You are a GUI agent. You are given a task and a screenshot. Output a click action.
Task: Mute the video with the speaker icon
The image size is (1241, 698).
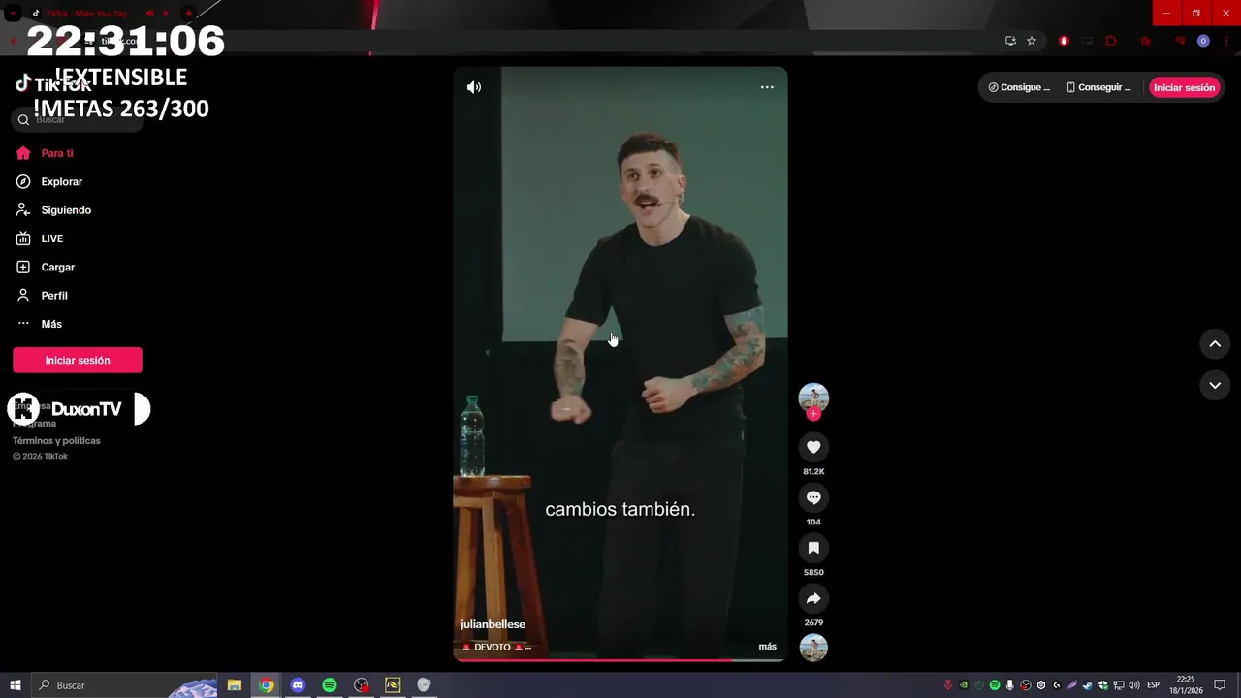(473, 87)
